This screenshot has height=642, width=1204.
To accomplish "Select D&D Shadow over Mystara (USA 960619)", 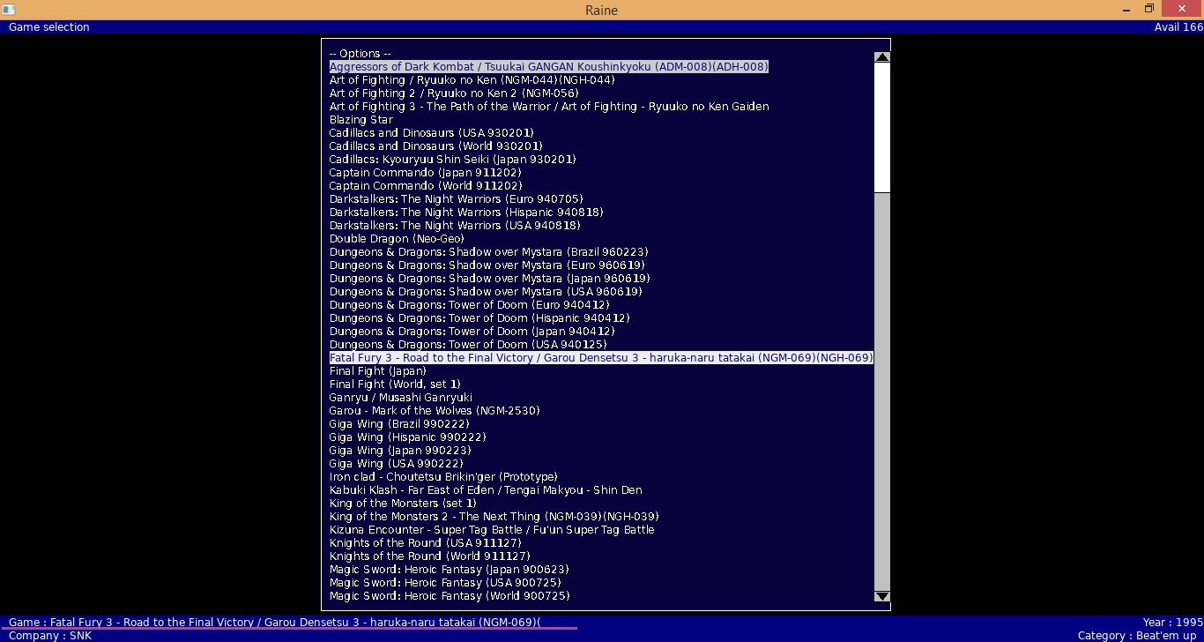I will 486,292.
